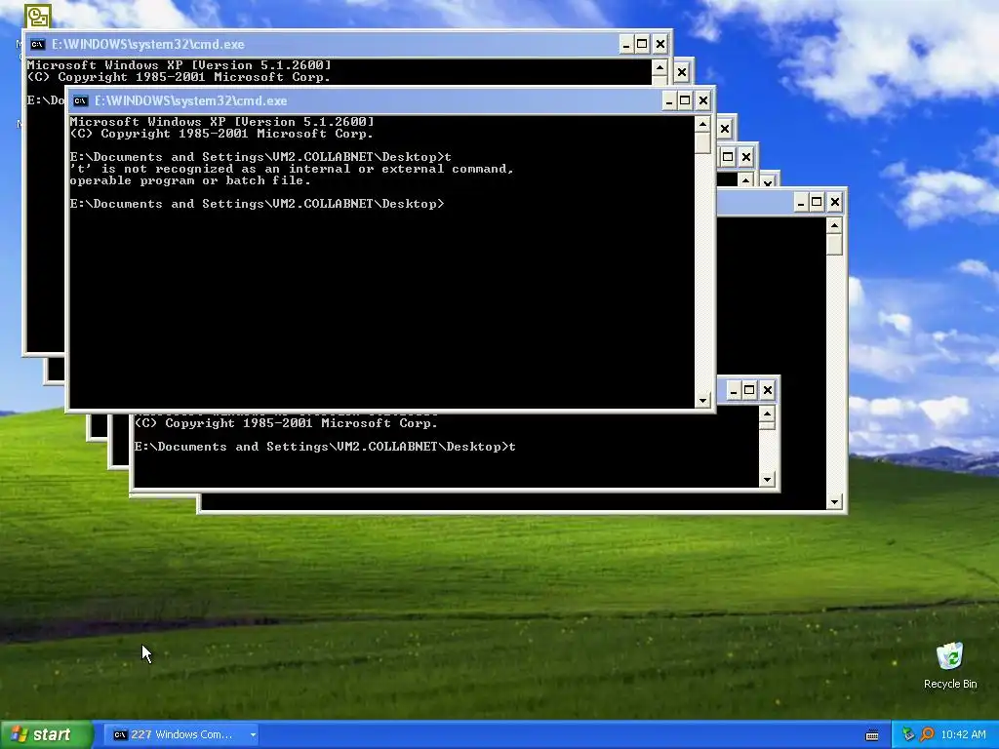Minimize the back titled cmd.exe window
This screenshot has height=749, width=999.
(x=626, y=44)
